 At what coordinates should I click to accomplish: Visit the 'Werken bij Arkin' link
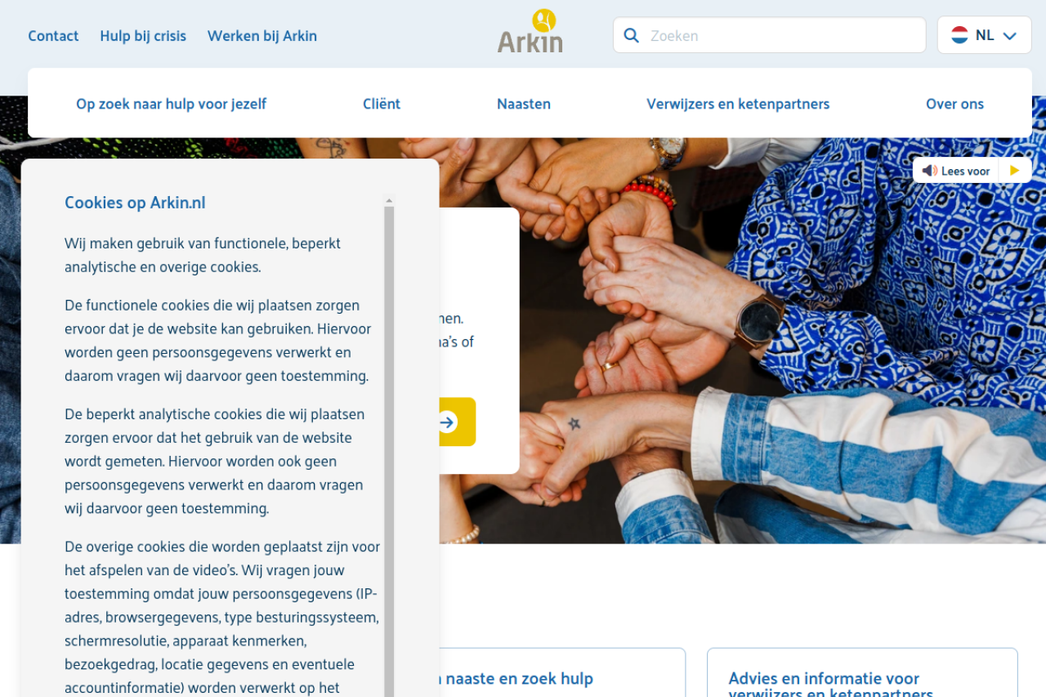point(262,36)
